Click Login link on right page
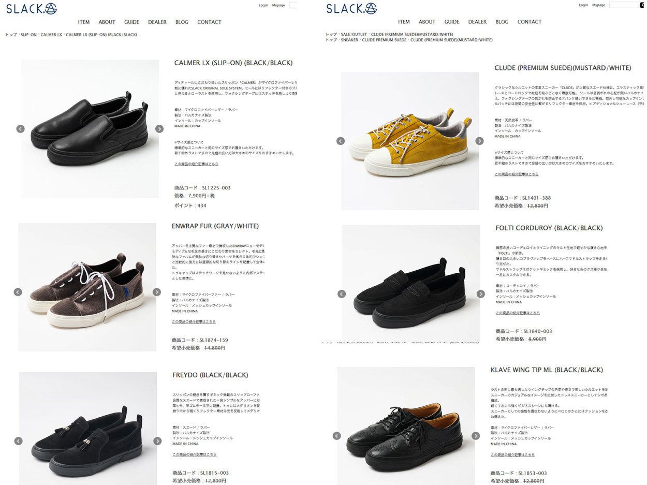The image size is (647, 485). tap(583, 5)
